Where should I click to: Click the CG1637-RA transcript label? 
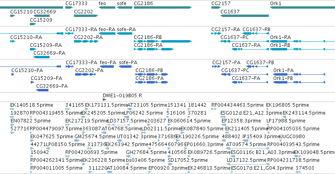(x=246, y=45)
